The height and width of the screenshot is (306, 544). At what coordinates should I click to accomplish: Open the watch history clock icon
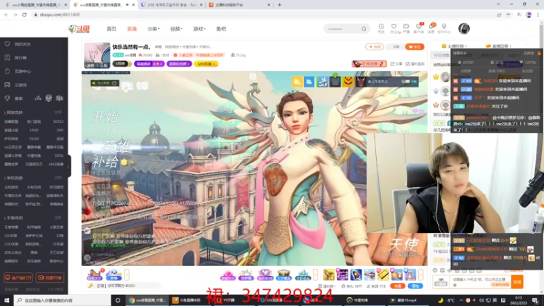coord(381,27)
